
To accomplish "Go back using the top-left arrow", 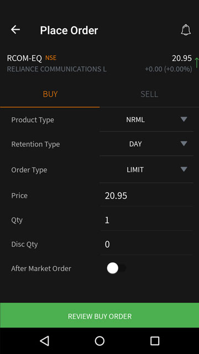I will click(15, 29).
